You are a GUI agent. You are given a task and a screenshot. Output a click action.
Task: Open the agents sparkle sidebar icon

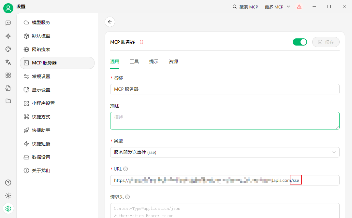click(x=8, y=36)
